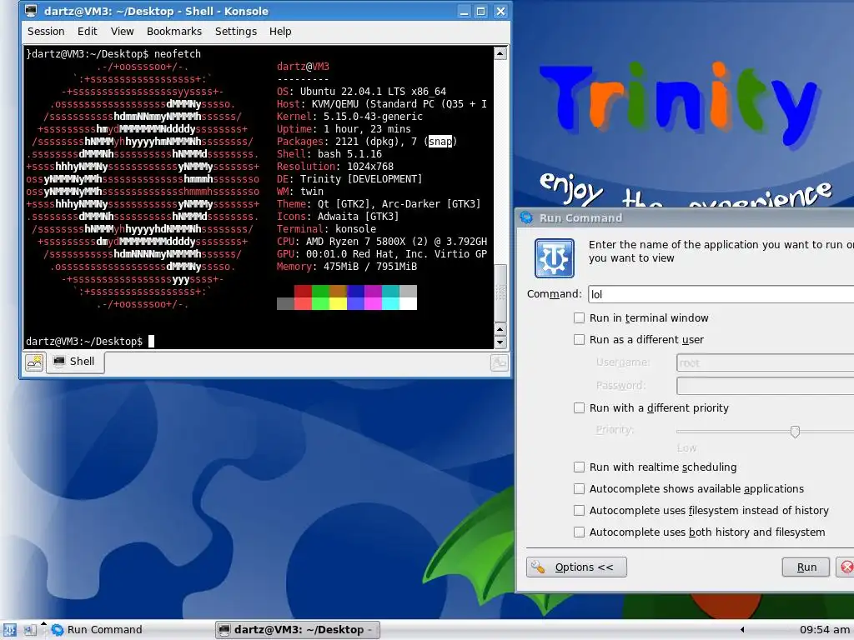Open the Session menu in Konsole
The height and width of the screenshot is (640, 854).
(x=46, y=32)
